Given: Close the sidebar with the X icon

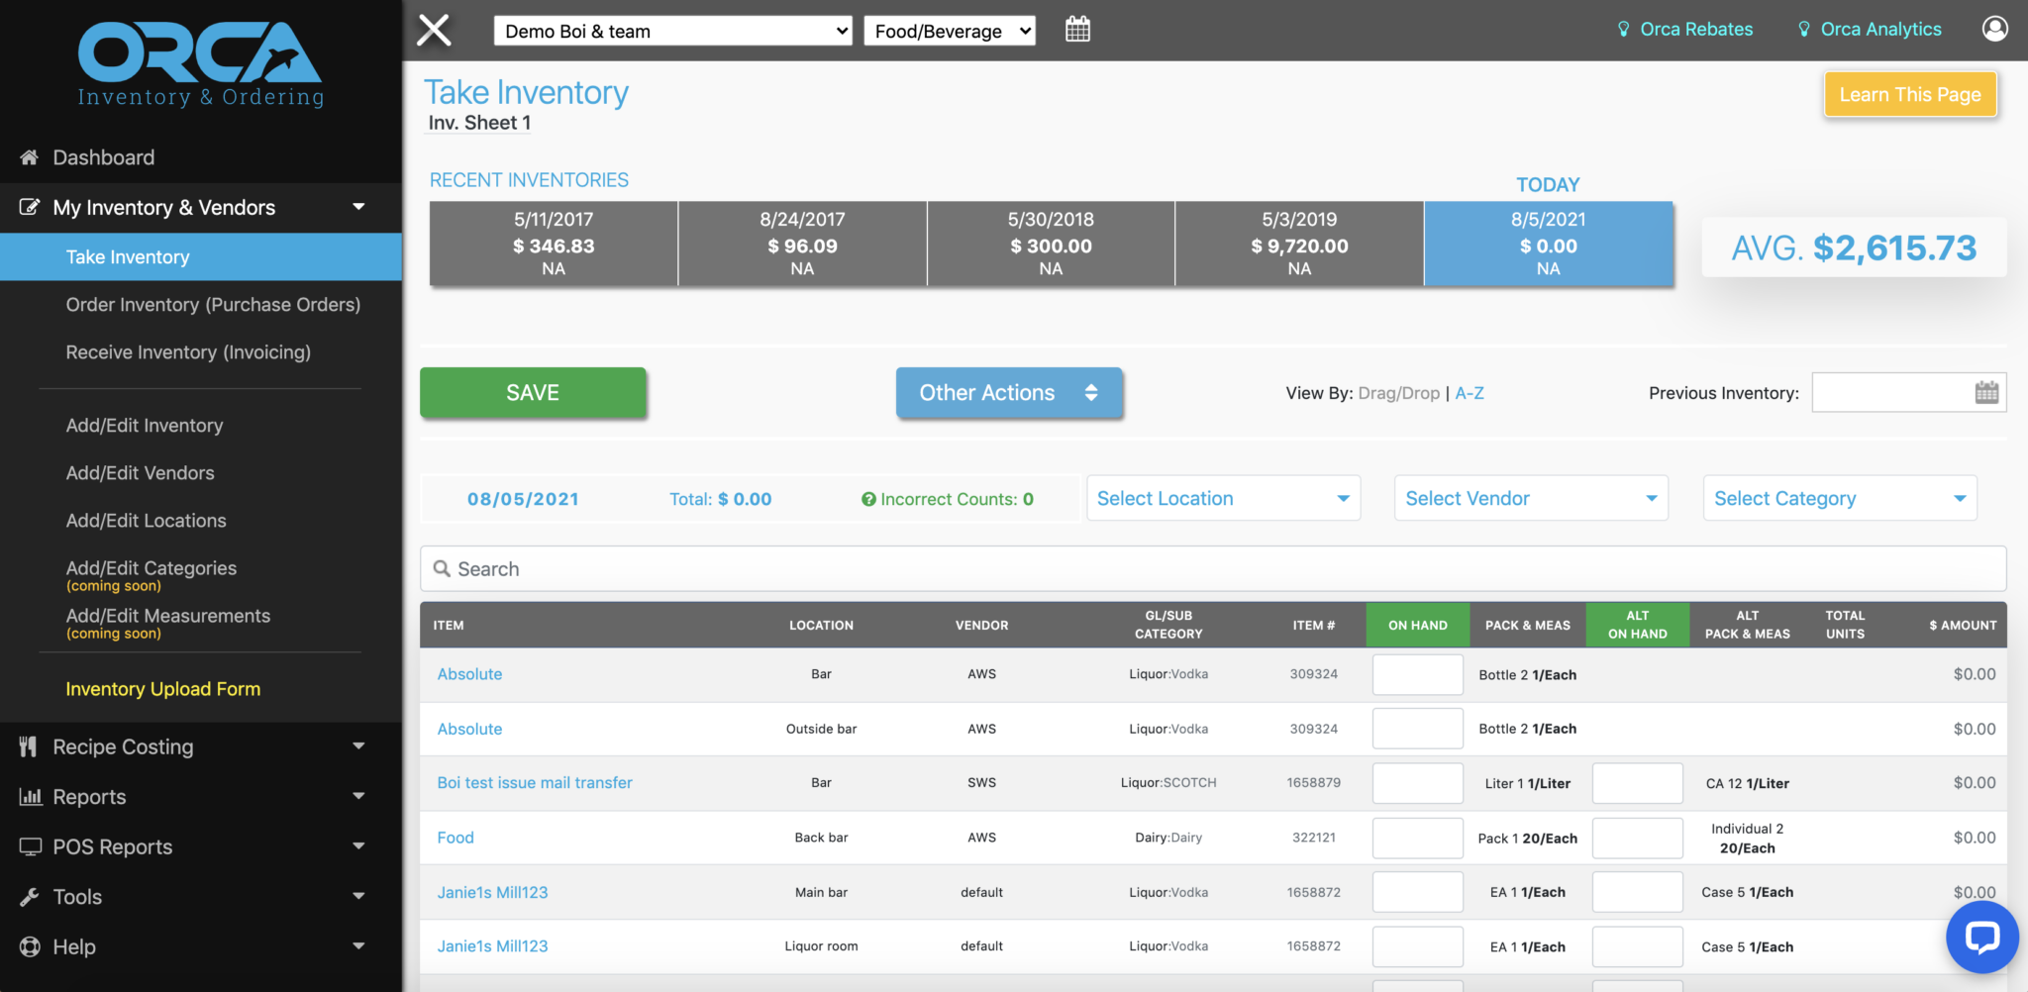Looking at the screenshot, I should [x=434, y=30].
